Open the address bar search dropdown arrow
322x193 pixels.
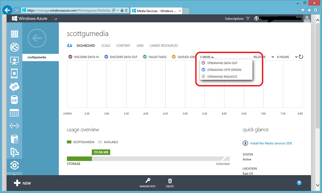(x=118, y=10)
